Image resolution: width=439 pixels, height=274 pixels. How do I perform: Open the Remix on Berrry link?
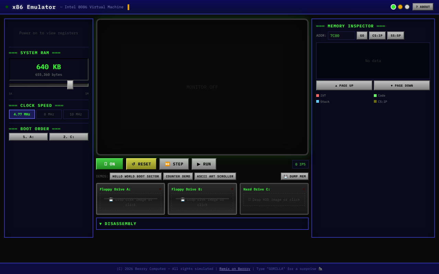(x=235, y=269)
